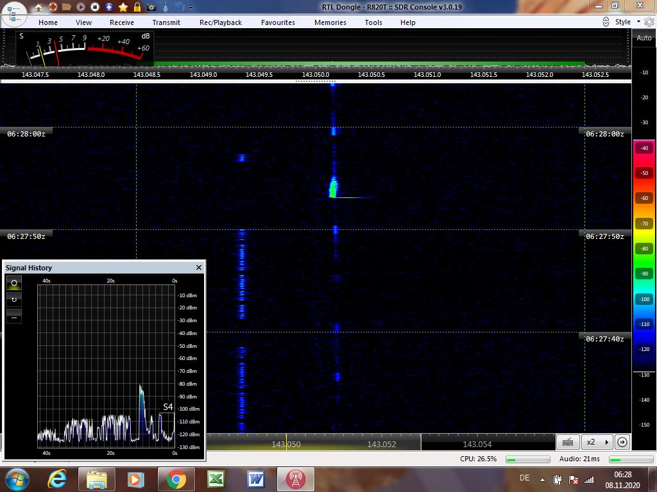The width and height of the screenshot is (657, 492).
Task: Show hidden system tray icons arrow
Action: tap(542, 480)
